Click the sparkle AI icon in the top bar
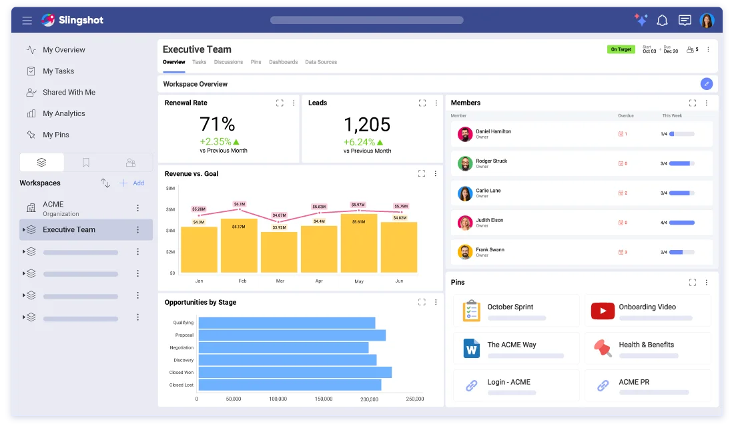The width and height of the screenshot is (734, 424). pyautogui.click(x=640, y=20)
